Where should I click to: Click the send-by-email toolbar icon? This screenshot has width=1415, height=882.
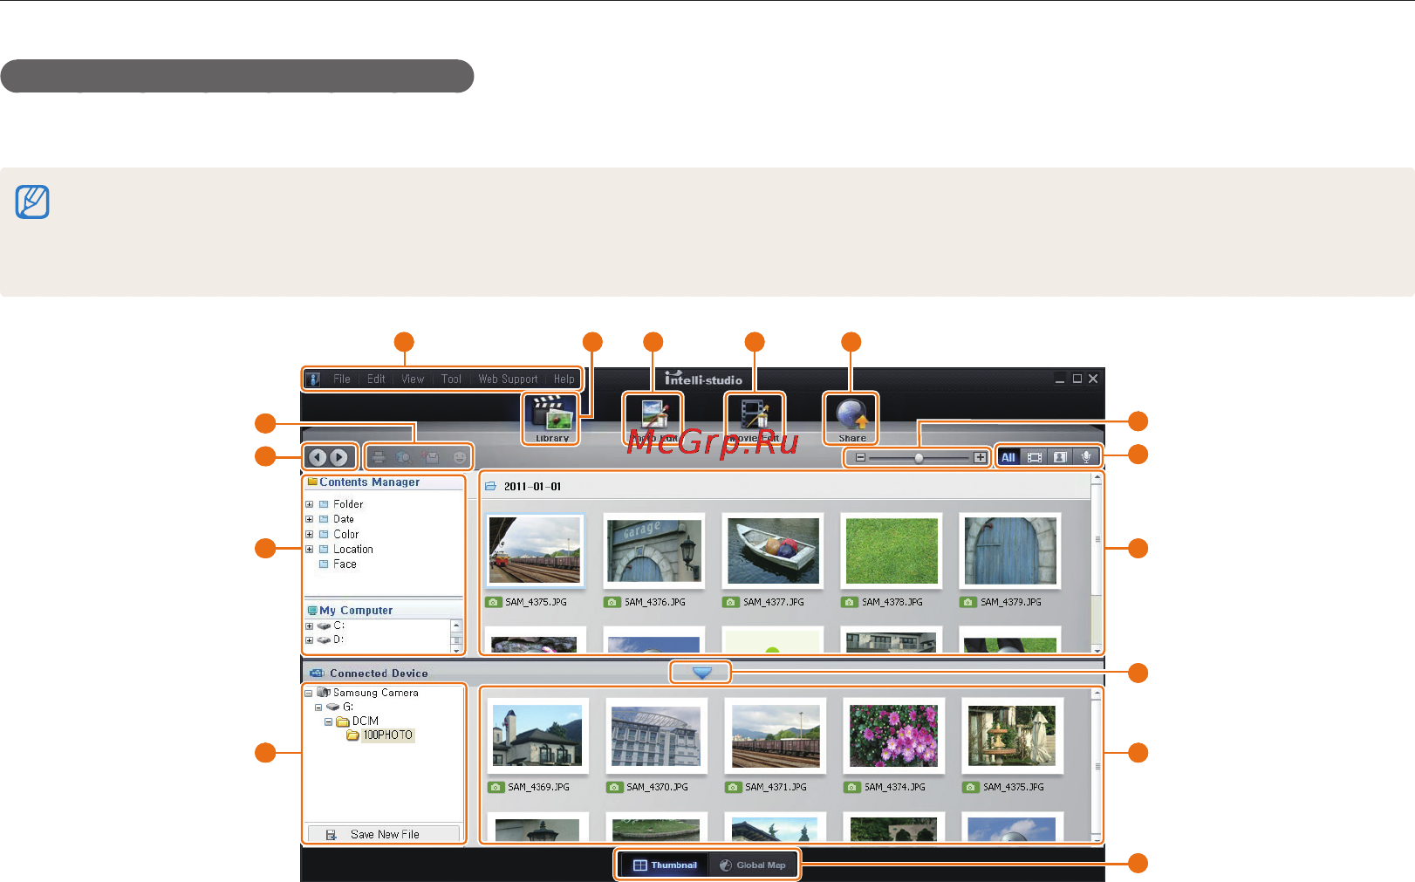pos(432,457)
